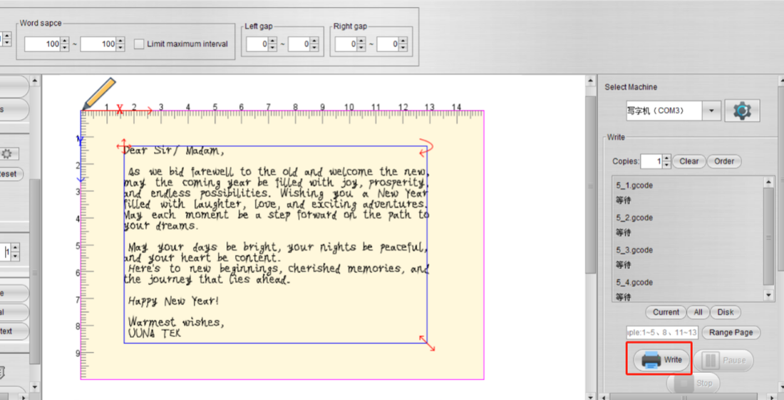Screen dimensions: 784x400
Task: Increase the Copies stepper value
Action: tap(666, 158)
